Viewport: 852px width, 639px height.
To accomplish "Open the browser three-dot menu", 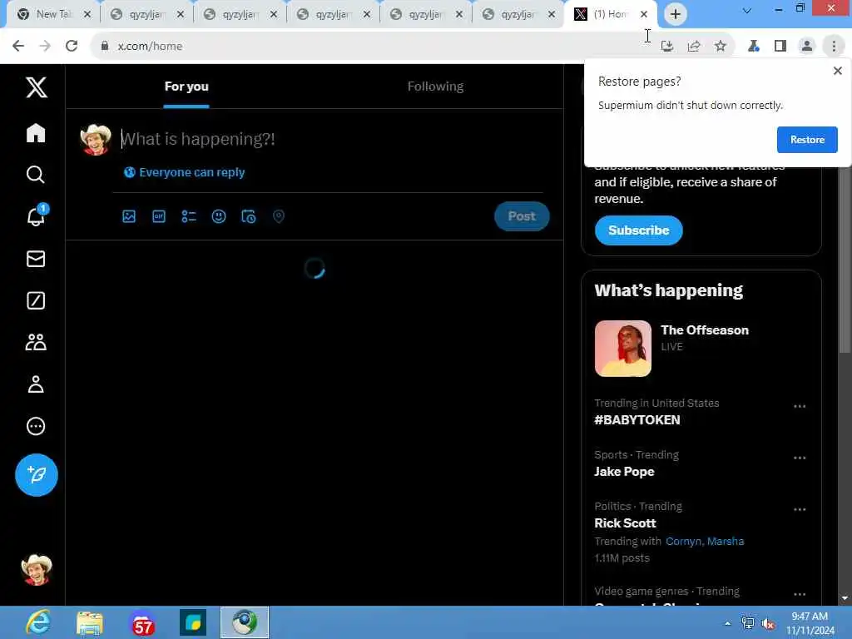I will point(834,47).
